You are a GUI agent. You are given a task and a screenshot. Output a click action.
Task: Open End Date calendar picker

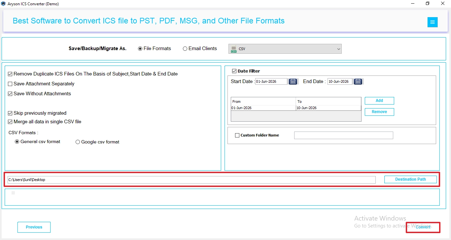tap(358, 81)
